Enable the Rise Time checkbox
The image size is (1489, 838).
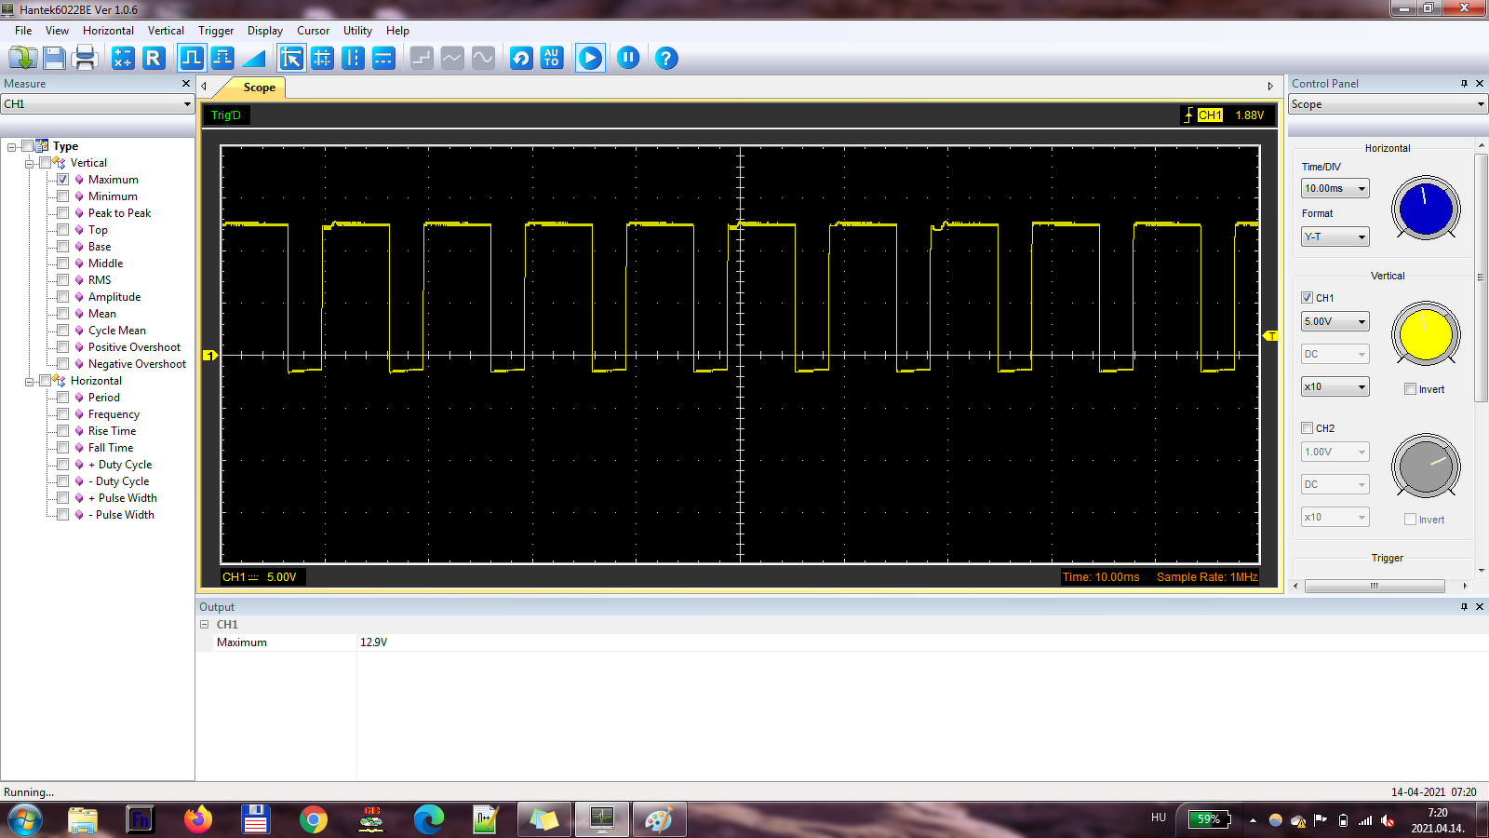[x=63, y=431]
